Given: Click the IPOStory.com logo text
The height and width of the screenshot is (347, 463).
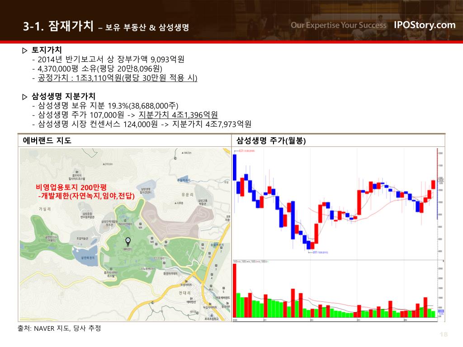Looking at the screenshot, I should [x=425, y=25].
